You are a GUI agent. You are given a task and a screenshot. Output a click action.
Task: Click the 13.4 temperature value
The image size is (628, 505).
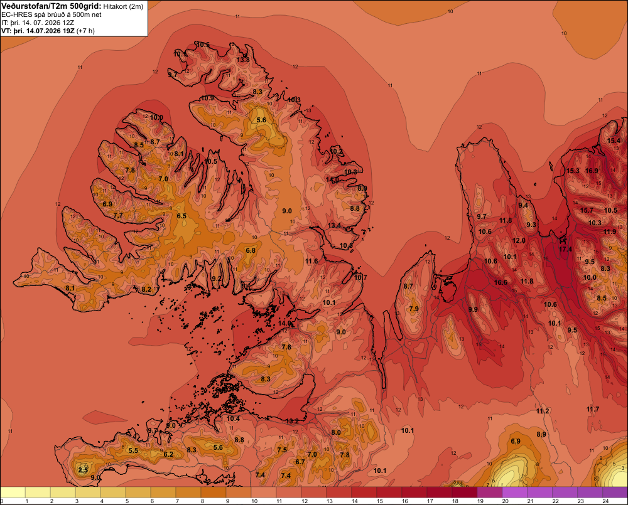[x=334, y=226]
